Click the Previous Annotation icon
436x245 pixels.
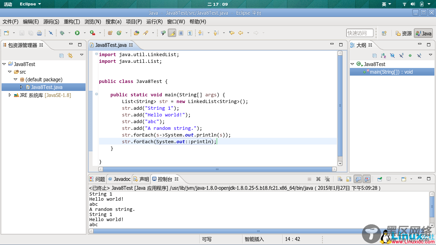[216, 33]
